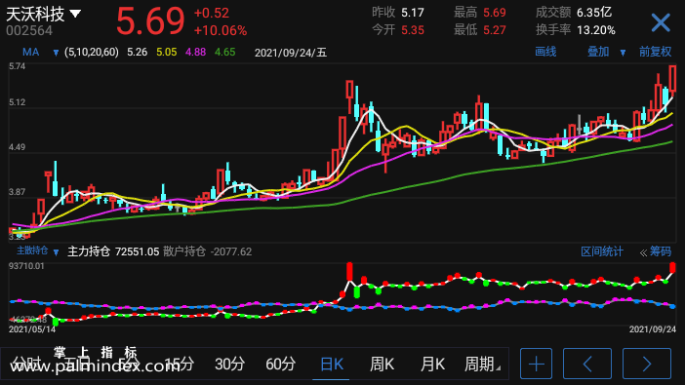
Task: Click the tall red bar in holdings indicator
Action: click(349, 271)
